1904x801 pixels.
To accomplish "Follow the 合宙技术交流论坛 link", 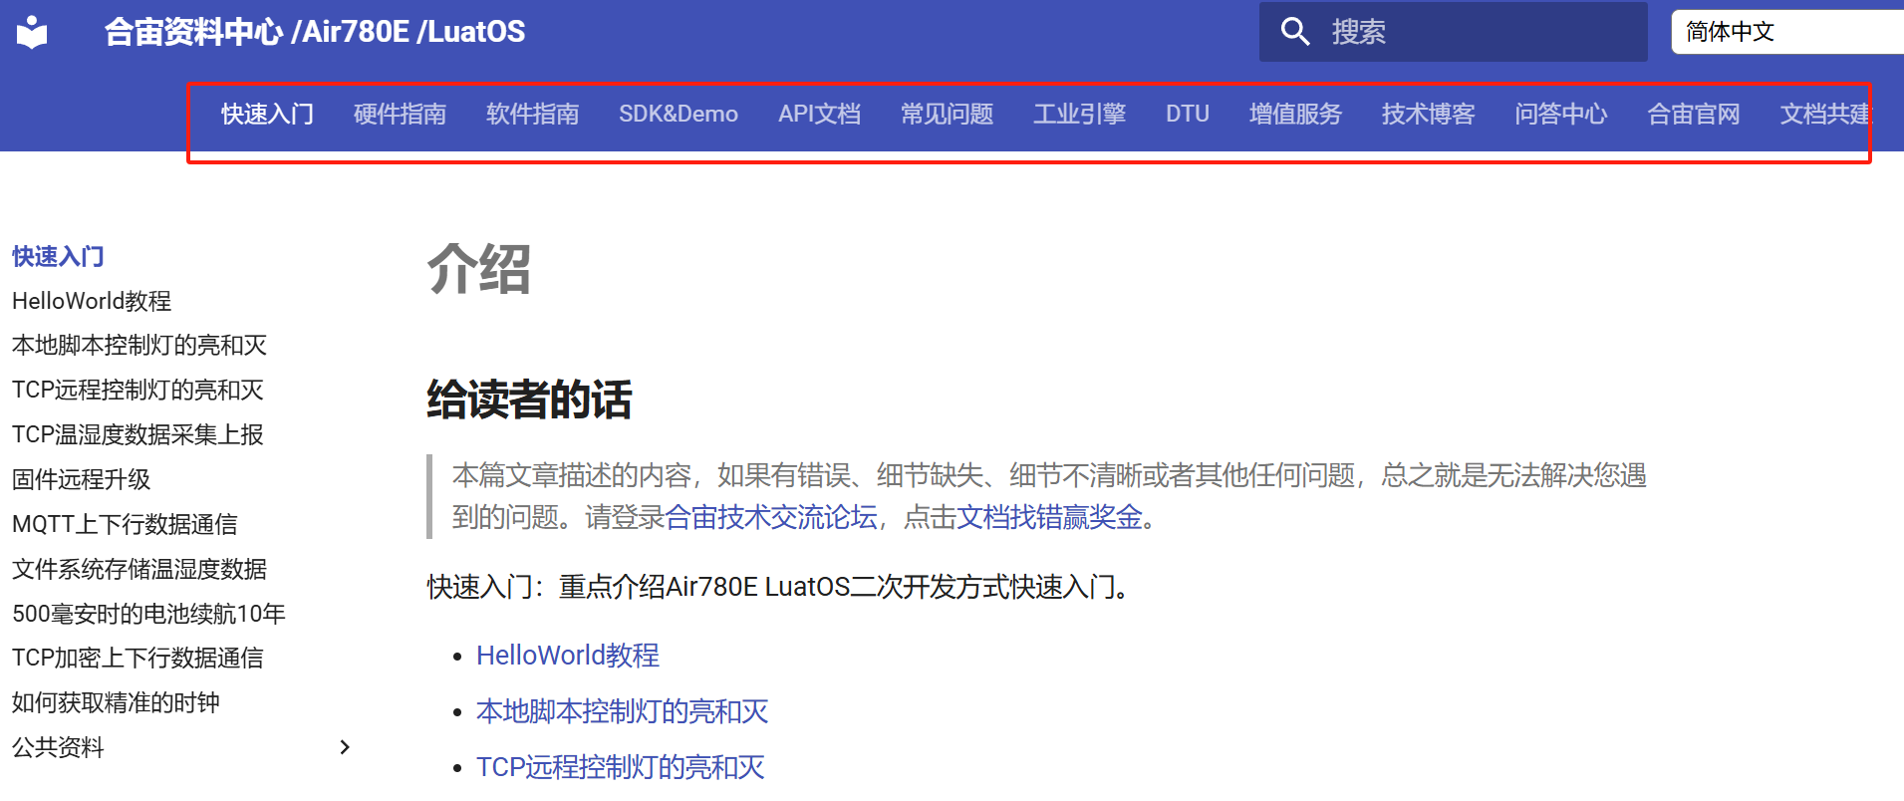I will click(x=771, y=517).
